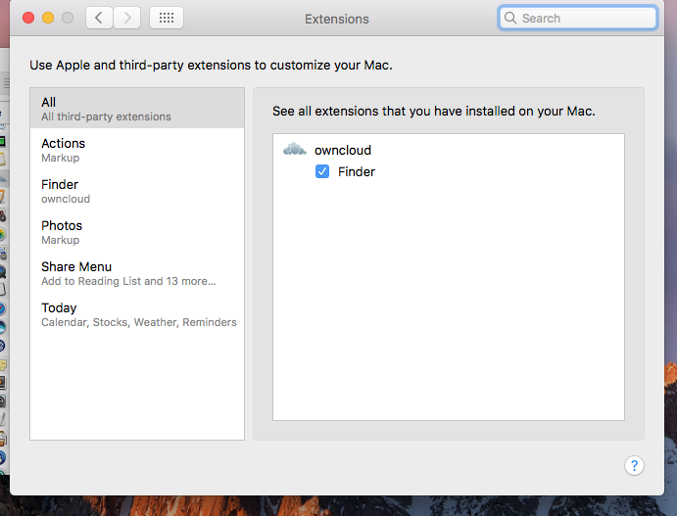Go back with the left chevron button
Viewport: 677px width, 516px height.
(99, 19)
